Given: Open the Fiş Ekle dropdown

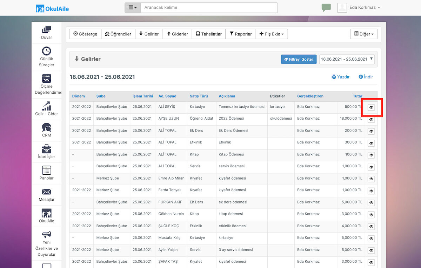Looking at the screenshot, I should click(272, 34).
